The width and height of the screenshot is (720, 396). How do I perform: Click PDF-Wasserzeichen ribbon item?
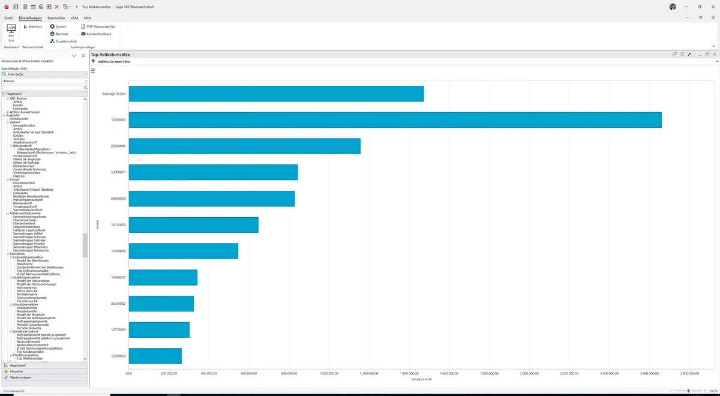(x=98, y=26)
